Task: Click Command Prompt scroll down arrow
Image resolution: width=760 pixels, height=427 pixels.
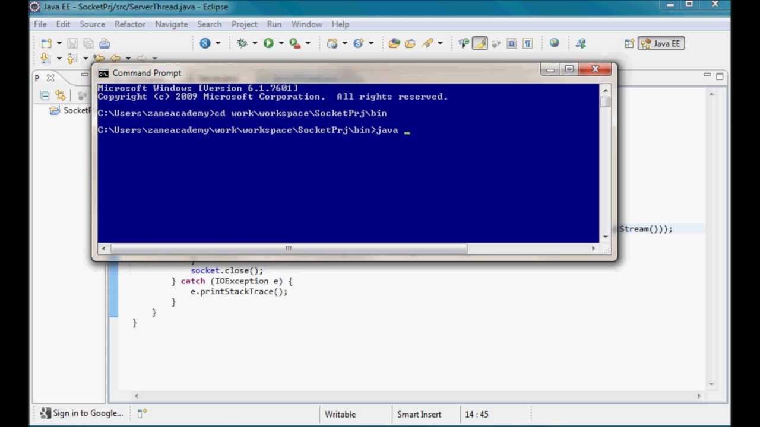Action: tap(605, 237)
